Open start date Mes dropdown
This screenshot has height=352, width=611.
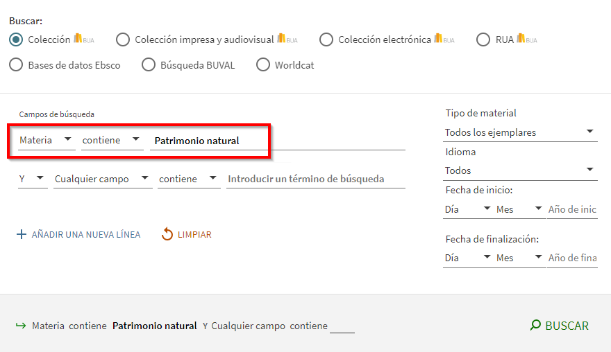(x=519, y=209)
